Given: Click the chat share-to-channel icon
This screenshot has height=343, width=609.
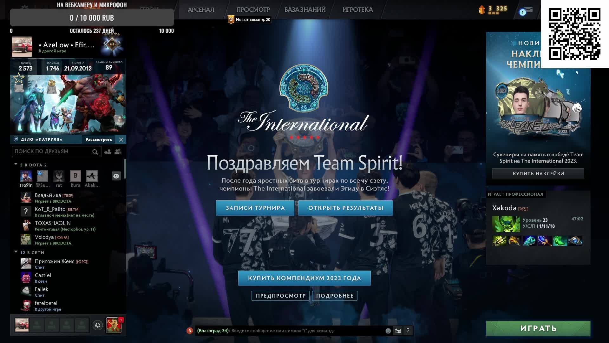Looking at the screenshot, I should (x=398, y=331).
